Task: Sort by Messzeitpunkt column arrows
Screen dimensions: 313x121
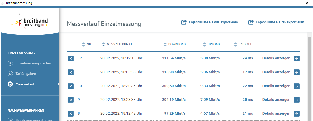Action: (x=103, y=45)
